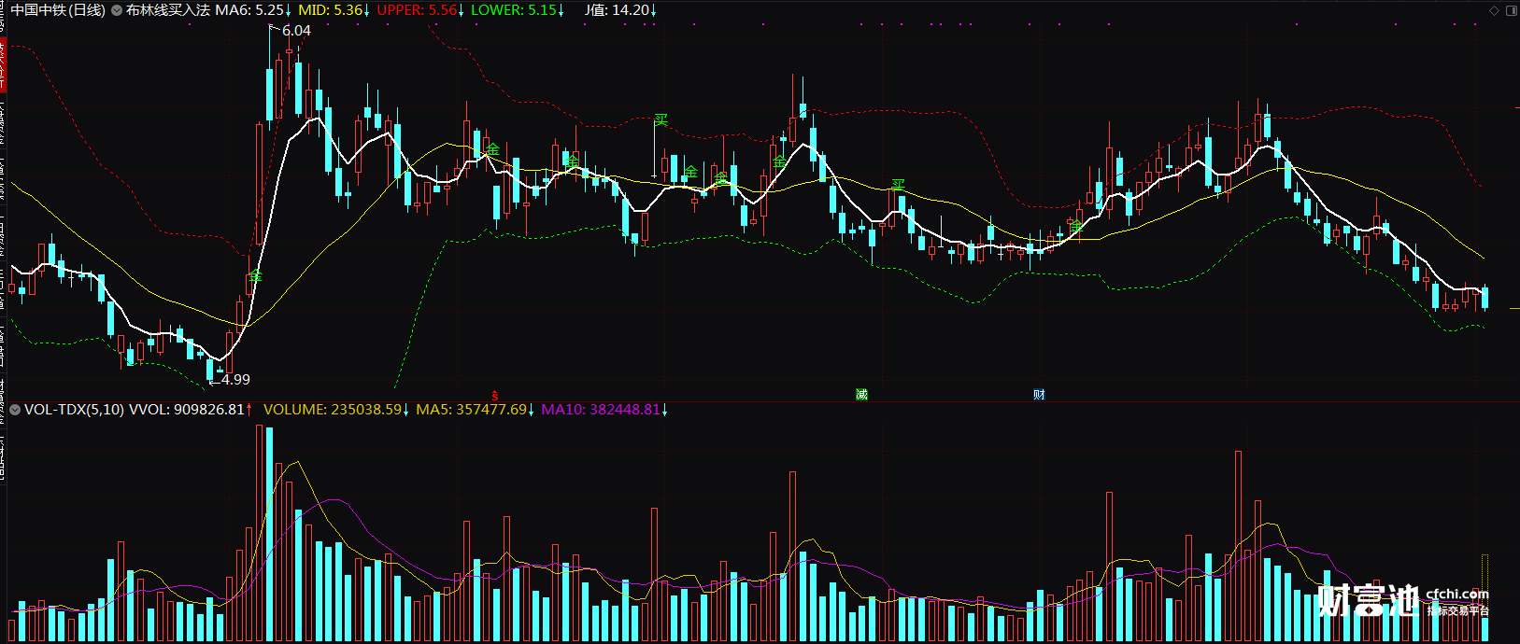This screenshot has width=1520, height=644.
Task: Click the 中国中铁(日线) chart title
Action: [58, 10]
